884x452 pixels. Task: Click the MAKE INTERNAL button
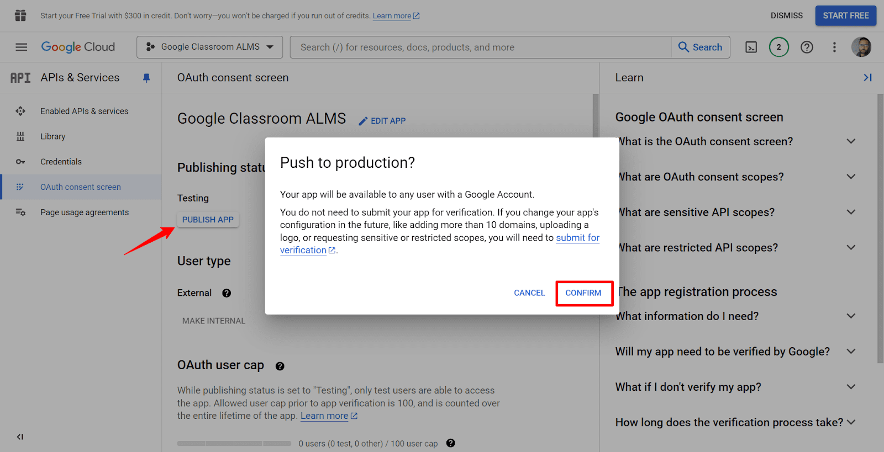pyautogui.click(x=214, y=321)
